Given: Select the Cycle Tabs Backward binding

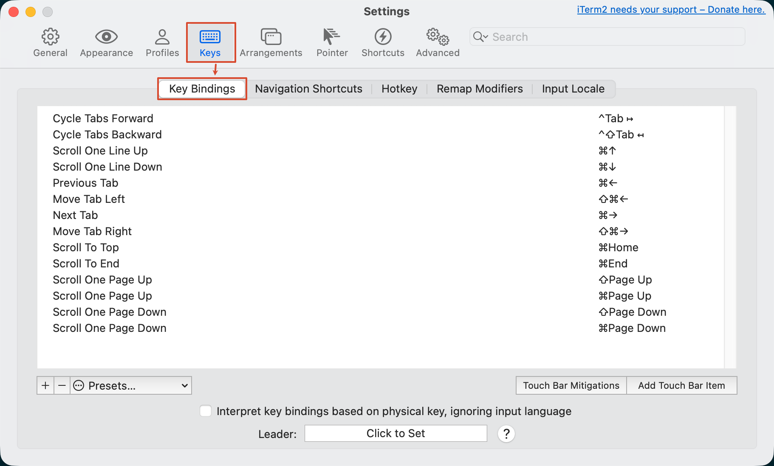Looking at the screenshot, I should 380,135.
